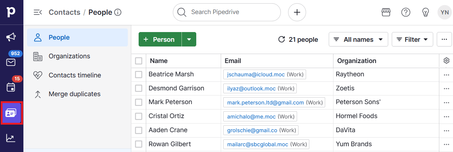The image size is (453, 152).
Task: Open the Marketplace store icon
Action: tap(386, 12)
